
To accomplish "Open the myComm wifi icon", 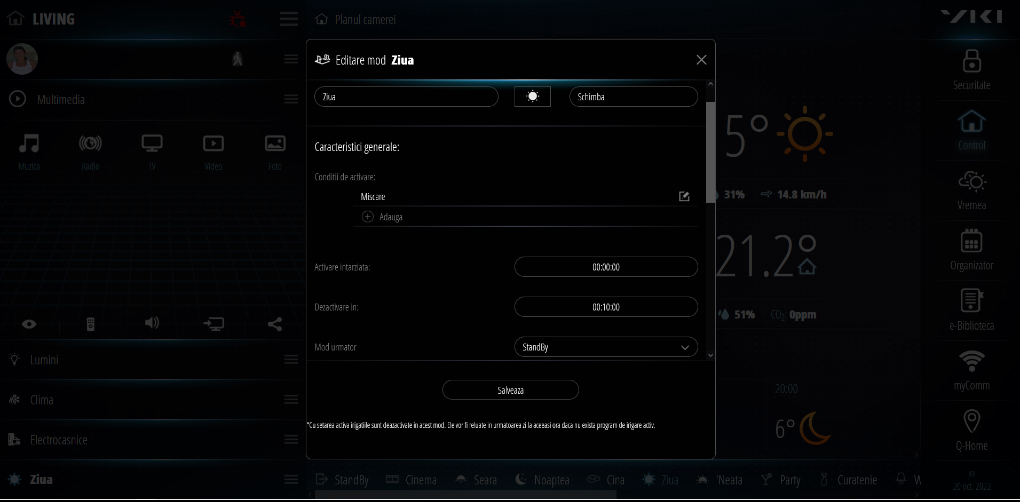I will point(971,361).
